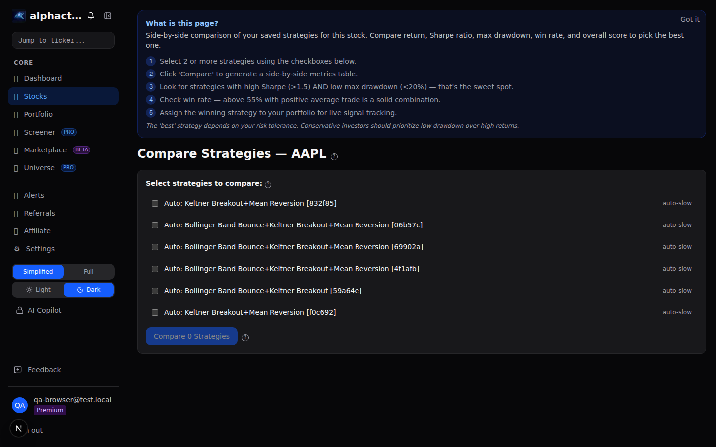Click the Premium badge under the account email

click(x=50, y=410)
